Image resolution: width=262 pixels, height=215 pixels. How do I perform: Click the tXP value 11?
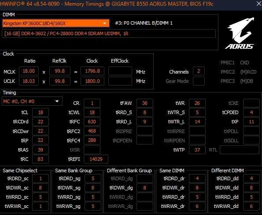[251, 122]
